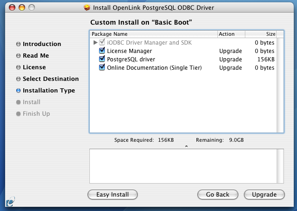Screen dimensions: 297x211
Task: Click the OpenLink logo icon at bottom left
Action: coord(10,202)
